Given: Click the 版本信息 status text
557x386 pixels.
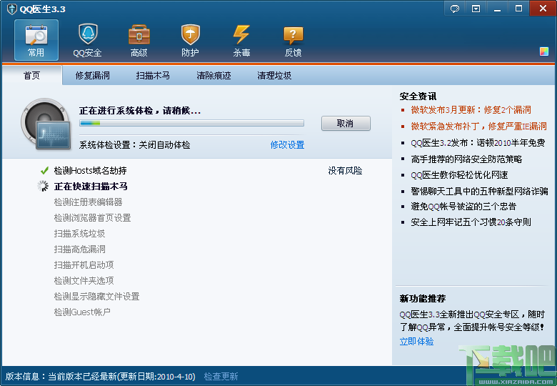Looking at the screenshot, I should pyautogui.click(x=101, y=377).
